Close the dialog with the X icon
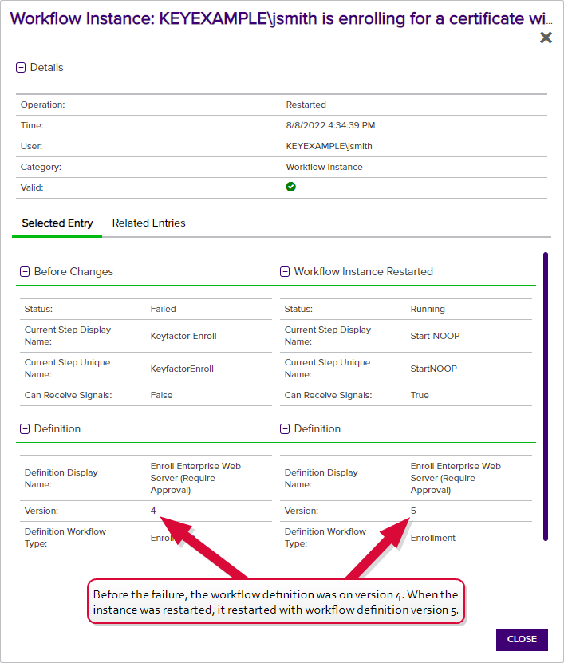Screen dimensions: 564x663 click(546, 37)
